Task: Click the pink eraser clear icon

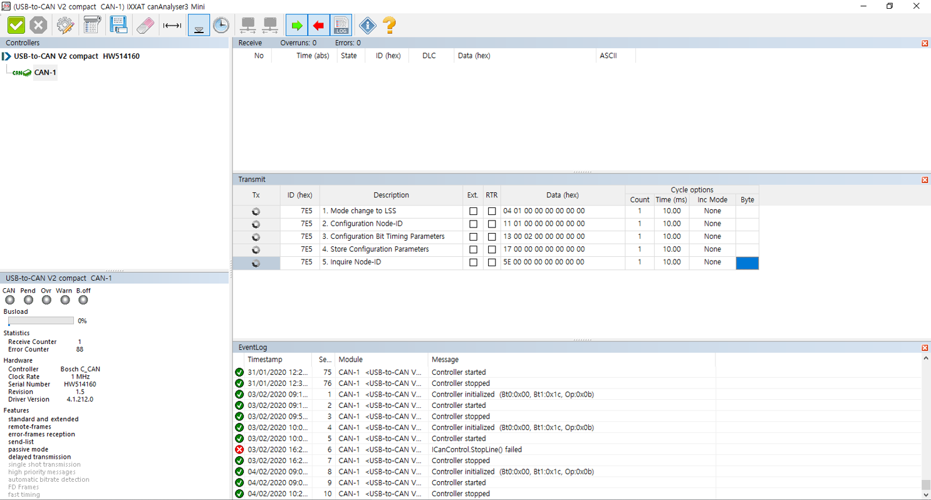Action: pos(145,25)
